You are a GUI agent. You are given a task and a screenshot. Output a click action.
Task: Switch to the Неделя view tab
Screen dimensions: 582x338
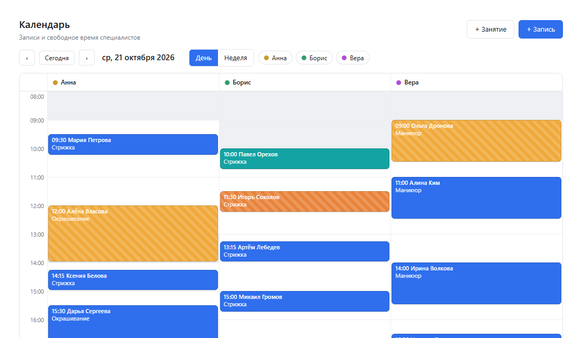(x=235, y=58)
